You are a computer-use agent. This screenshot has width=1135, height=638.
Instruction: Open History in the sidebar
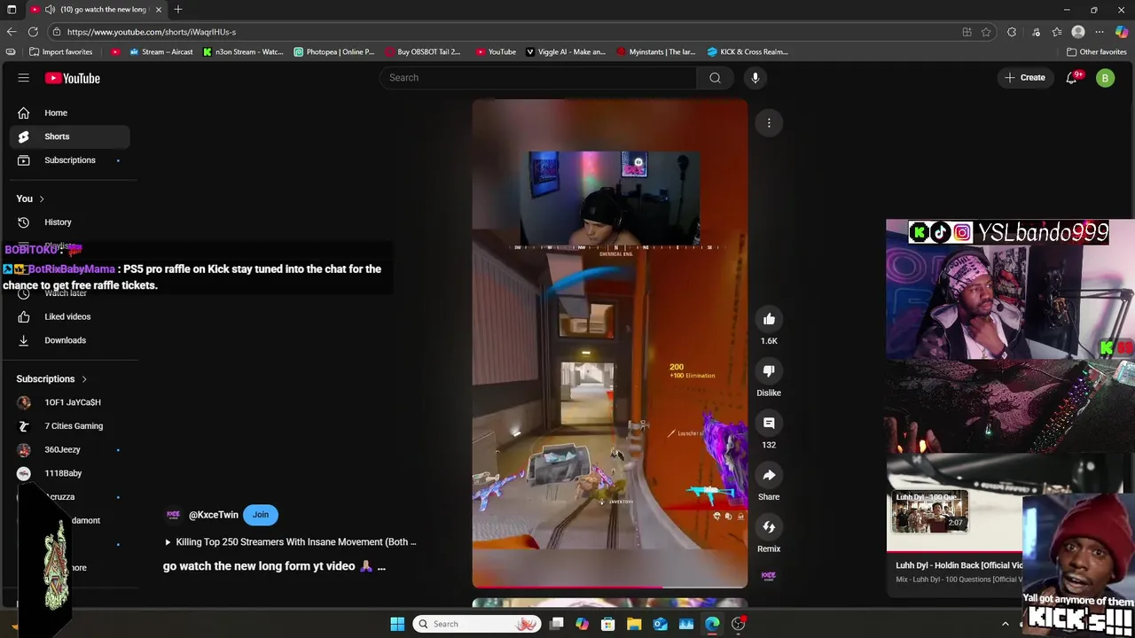70,222
